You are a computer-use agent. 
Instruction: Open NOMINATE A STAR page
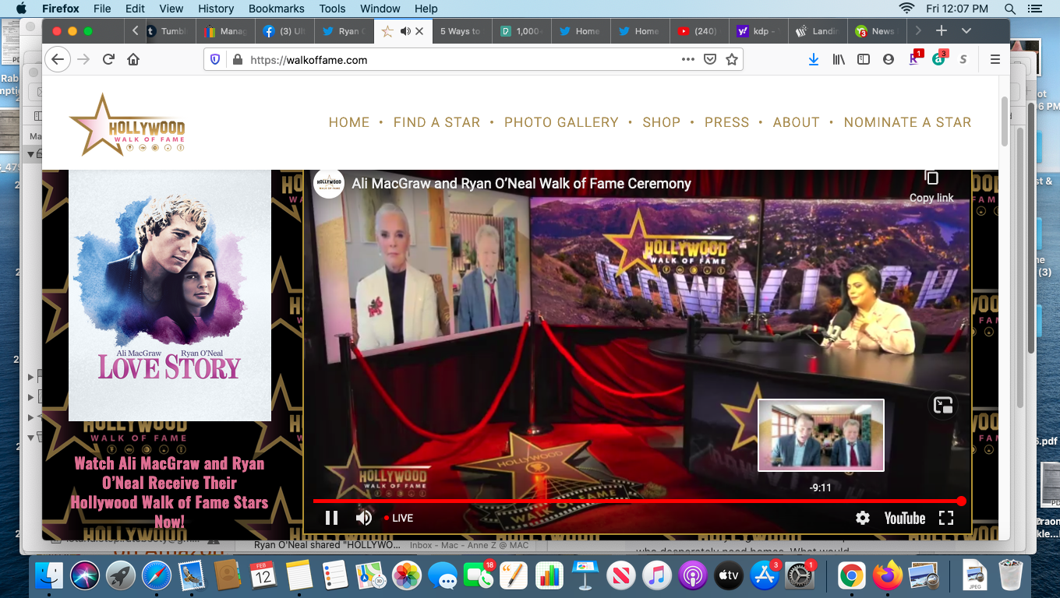pos(907,122)
